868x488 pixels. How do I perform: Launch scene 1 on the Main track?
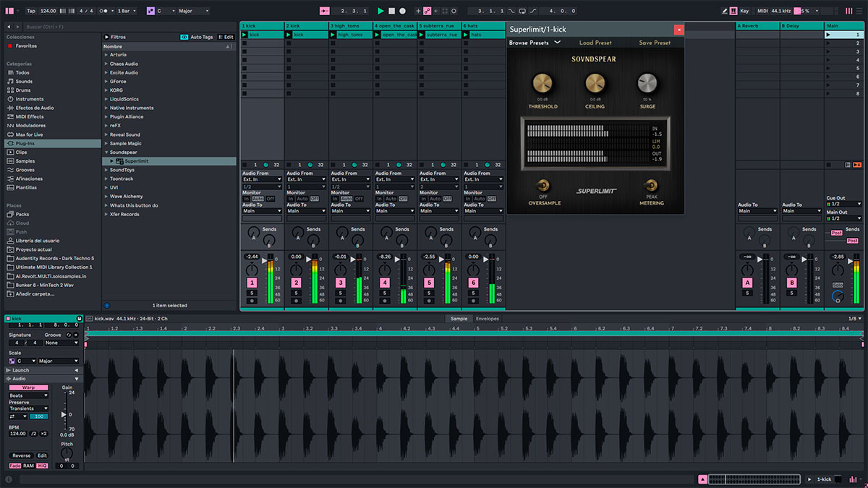point(828,35)
